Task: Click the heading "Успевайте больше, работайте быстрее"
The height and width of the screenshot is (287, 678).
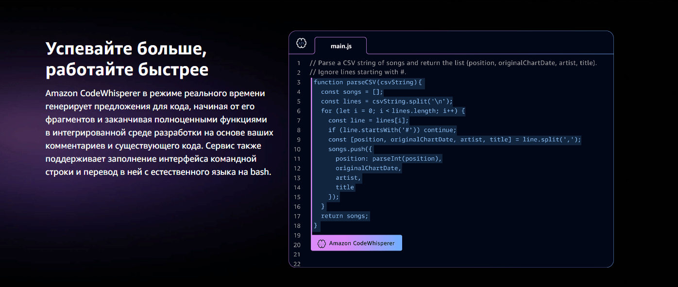Action: point(127,59)
